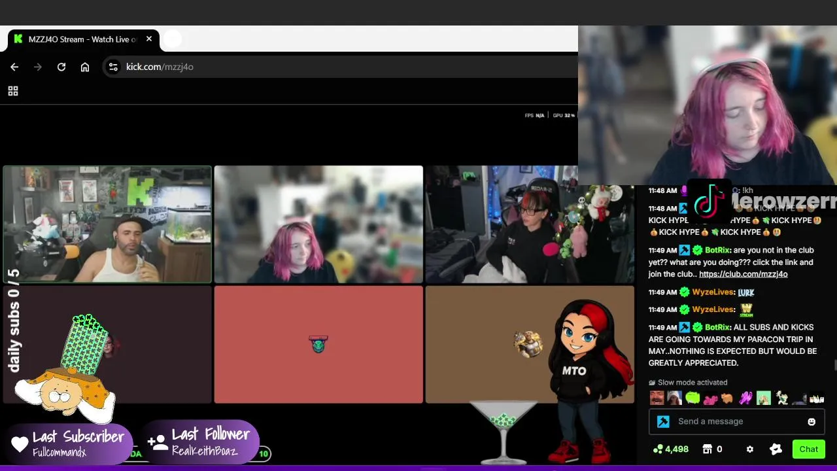Open the tab groups grid icon

click(13, 91)
